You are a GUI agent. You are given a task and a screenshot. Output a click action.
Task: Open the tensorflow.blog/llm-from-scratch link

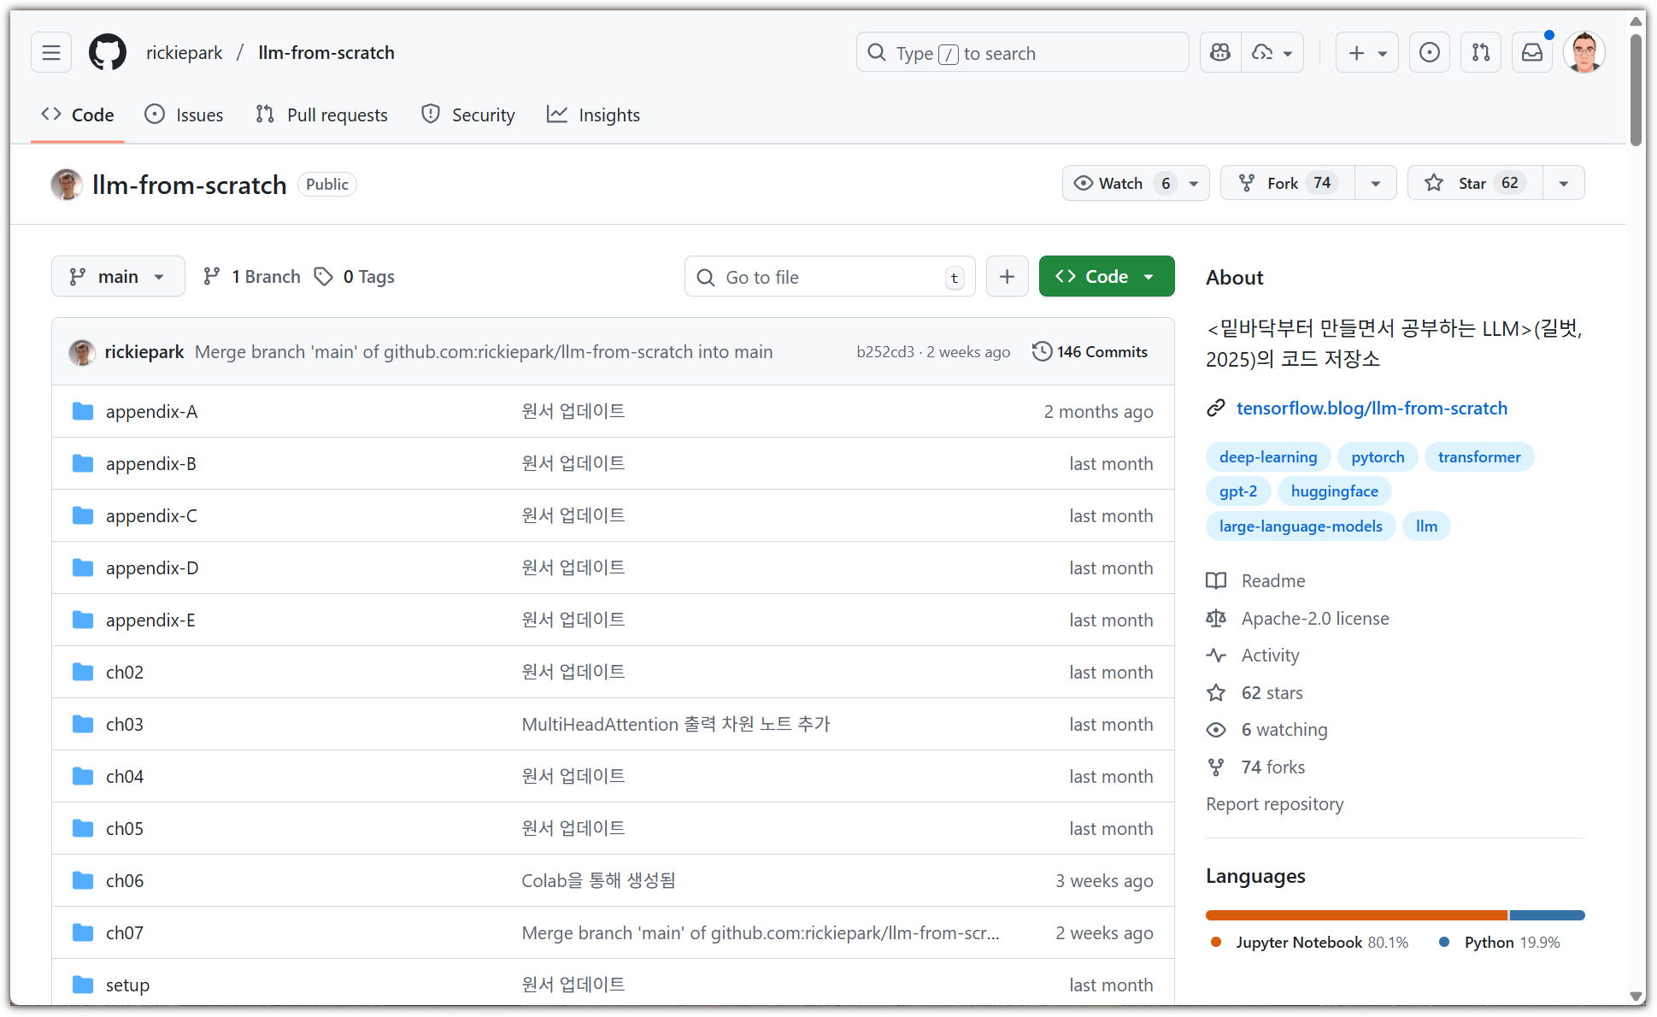pos(1371,409)
